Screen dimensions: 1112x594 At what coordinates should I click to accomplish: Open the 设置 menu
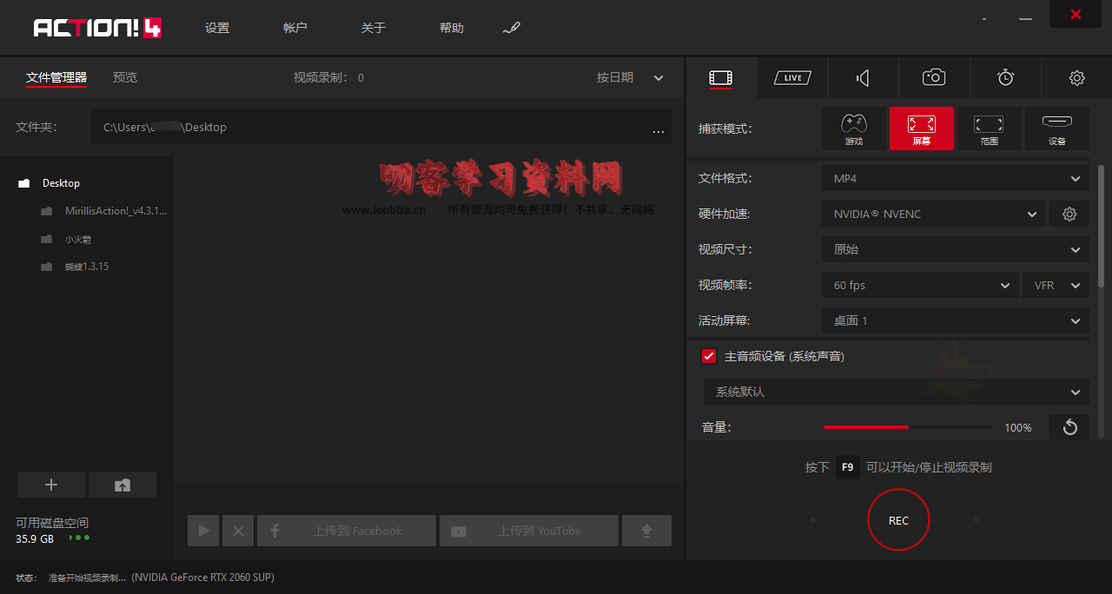click(x=217, y=28)
